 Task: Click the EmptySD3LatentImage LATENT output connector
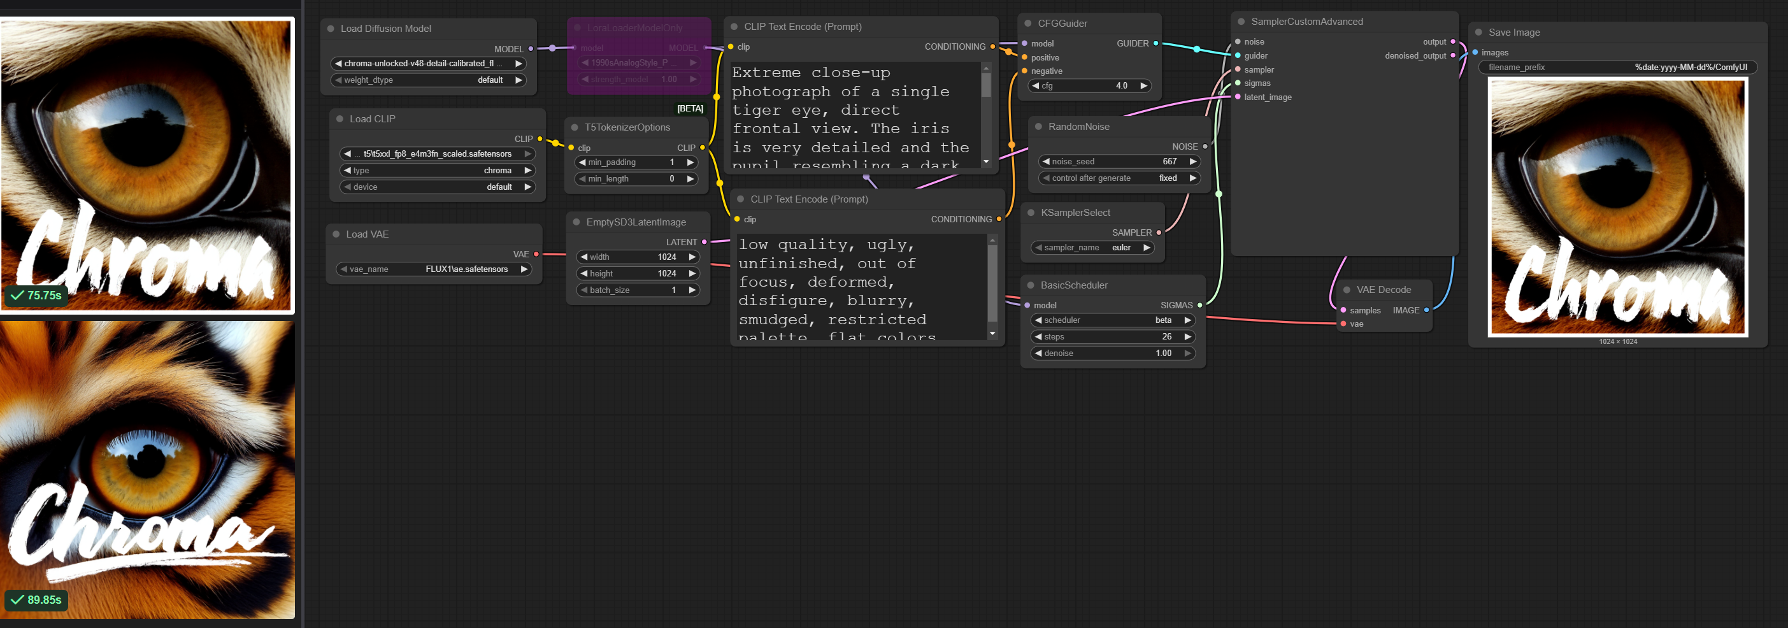[704, 242]
